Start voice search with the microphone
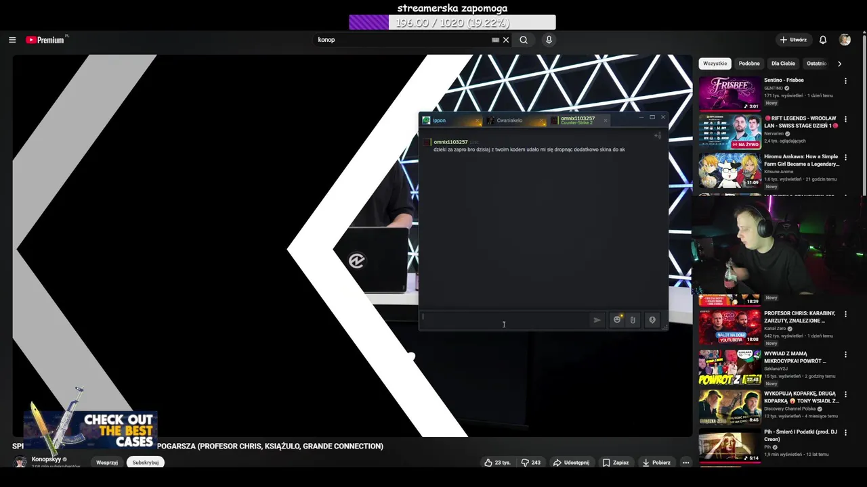 549,40
